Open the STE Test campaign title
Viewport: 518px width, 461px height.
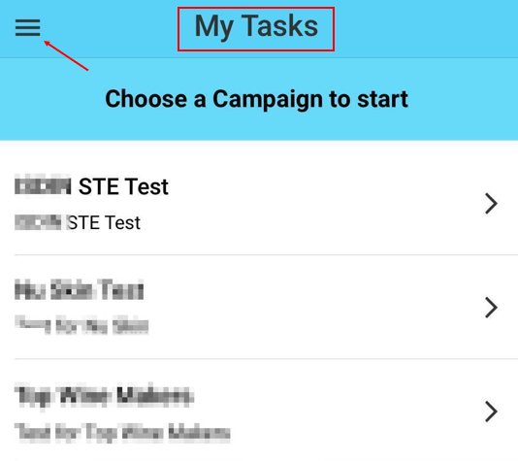coord(123,186)
